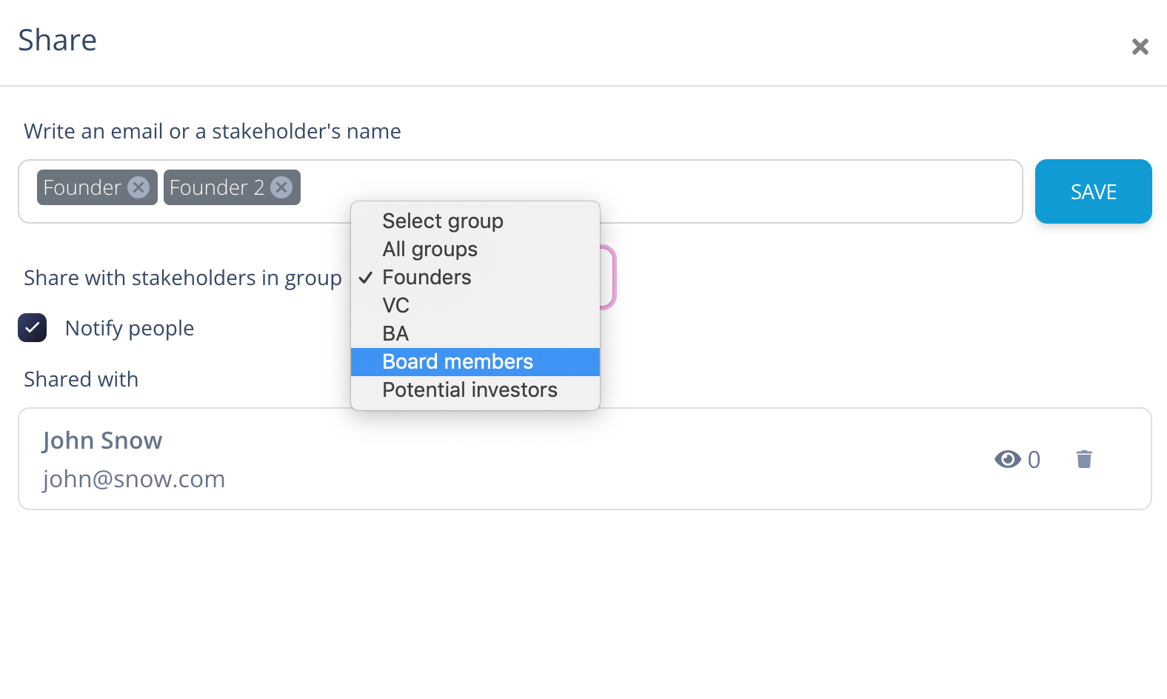The height and width of the screenshot is (699, 1167).
Task: Click the John Snow name
Action: [x=102, y=441]
